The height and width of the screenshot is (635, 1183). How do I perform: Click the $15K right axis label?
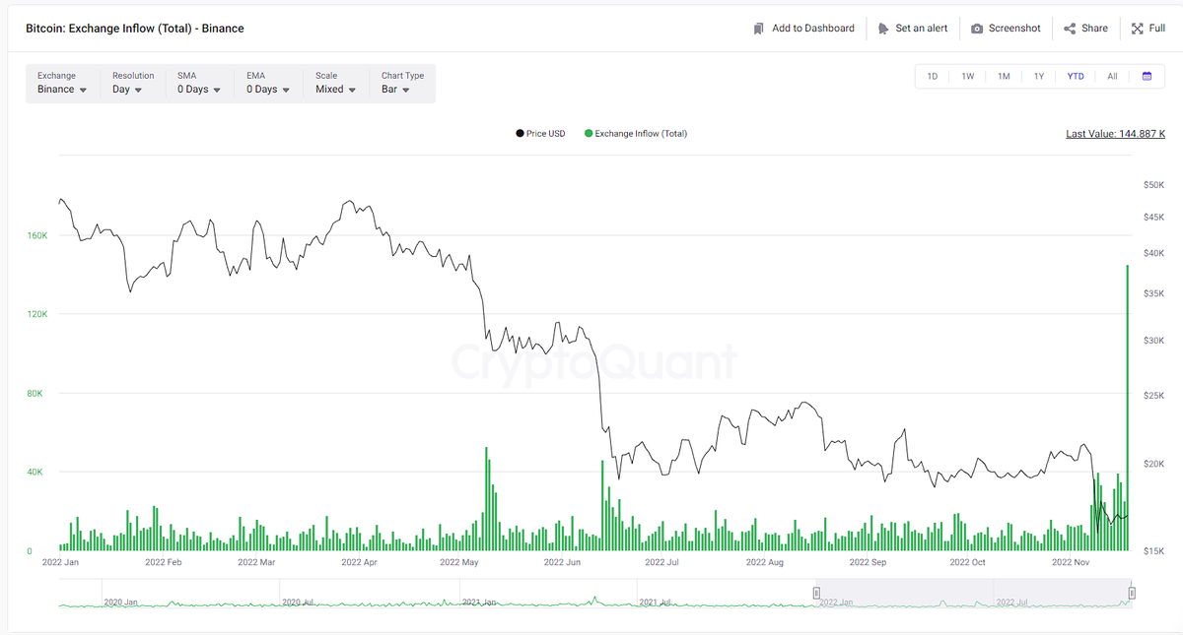tap(1153, 551)
